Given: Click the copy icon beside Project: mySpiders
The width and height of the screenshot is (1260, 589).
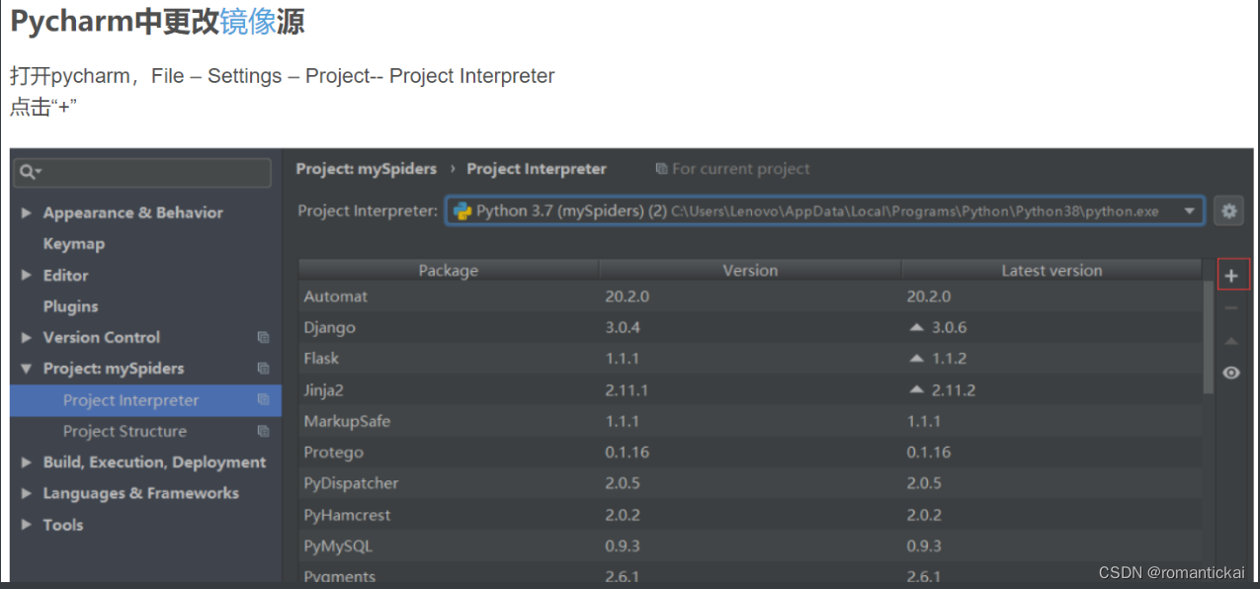Looking at the screenshot, I should [263, 368].
